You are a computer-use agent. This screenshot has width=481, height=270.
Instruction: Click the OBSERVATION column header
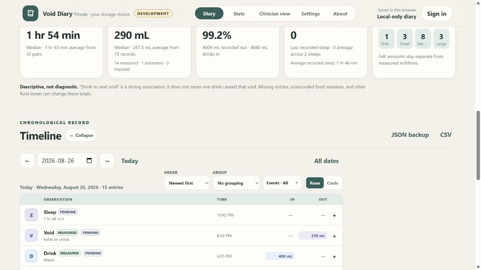tap(58, 199)
